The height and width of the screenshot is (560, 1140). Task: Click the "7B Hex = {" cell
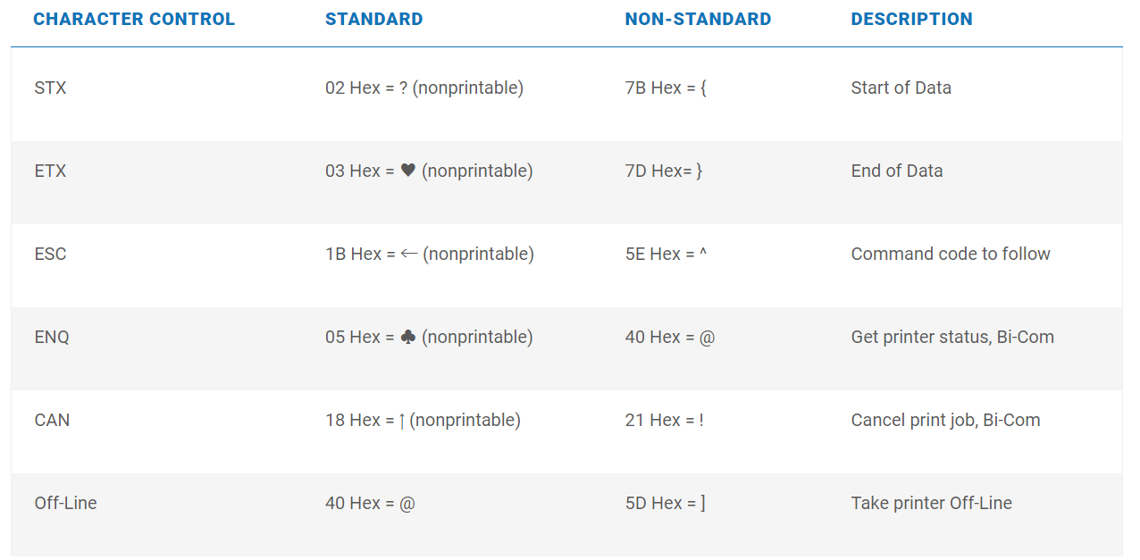click(x=666, y=88)
